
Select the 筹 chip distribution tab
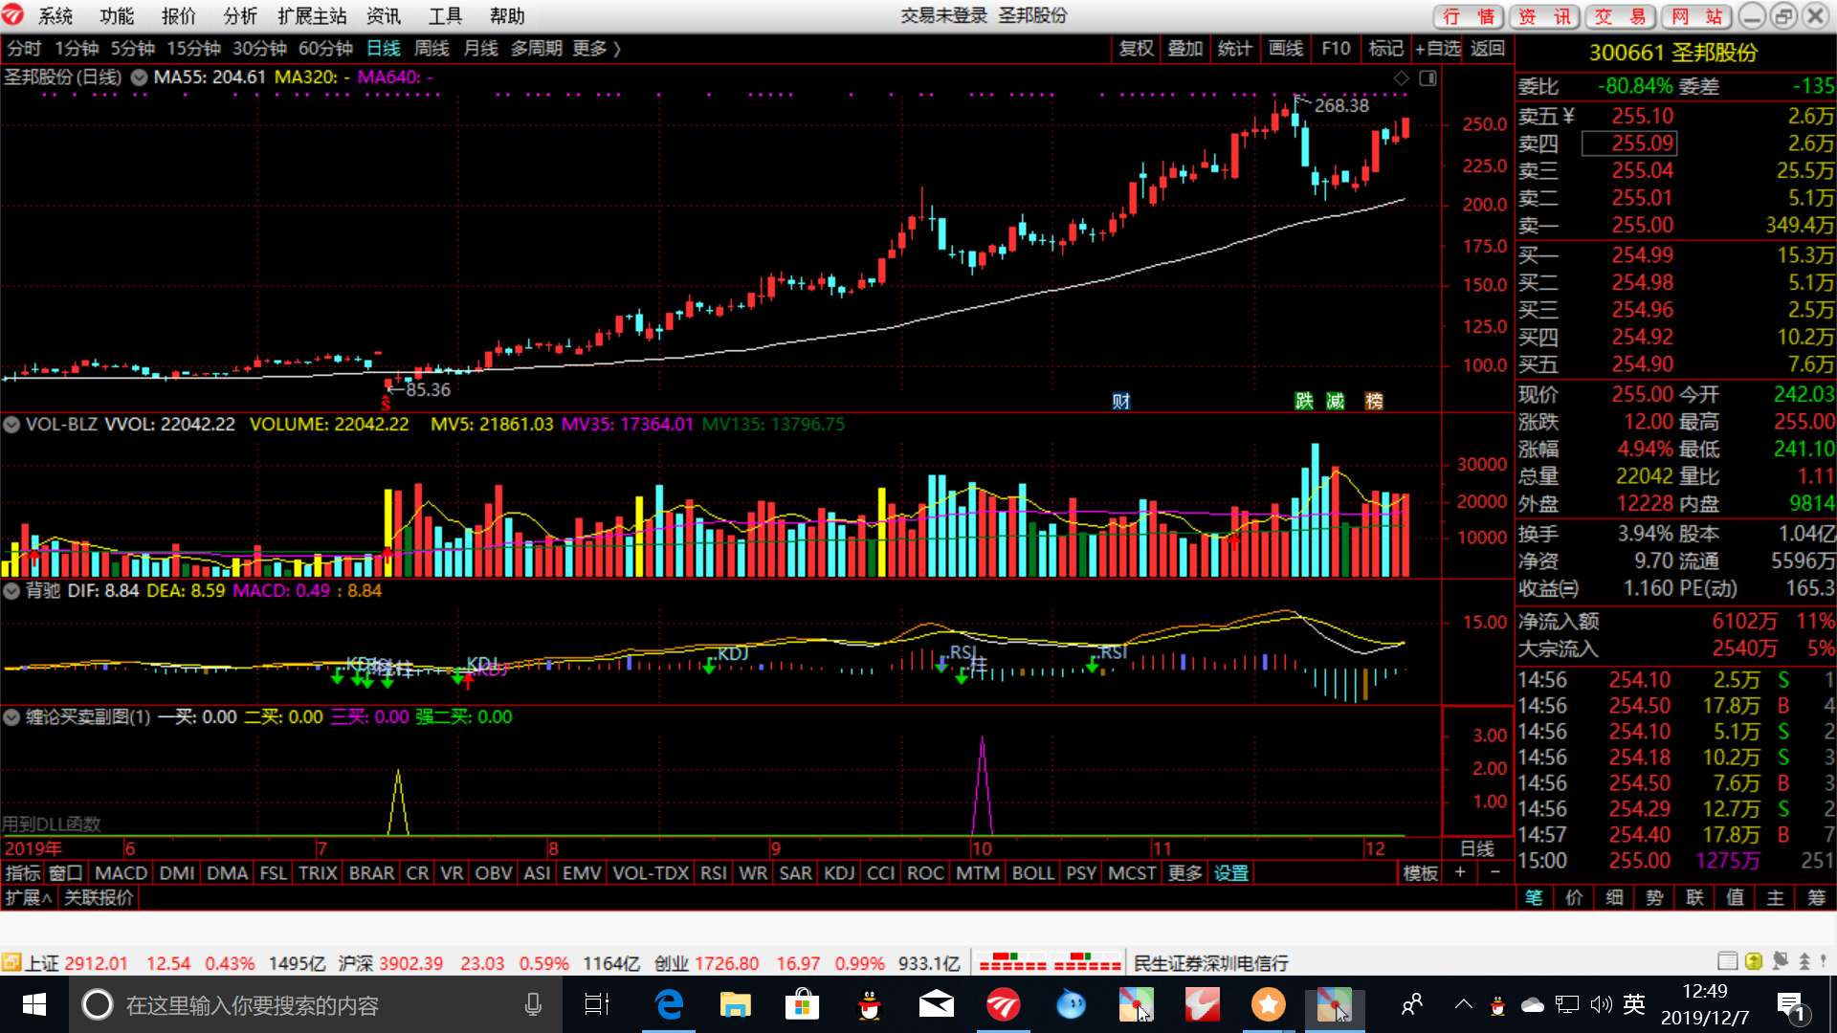(x=1816, y=897)
